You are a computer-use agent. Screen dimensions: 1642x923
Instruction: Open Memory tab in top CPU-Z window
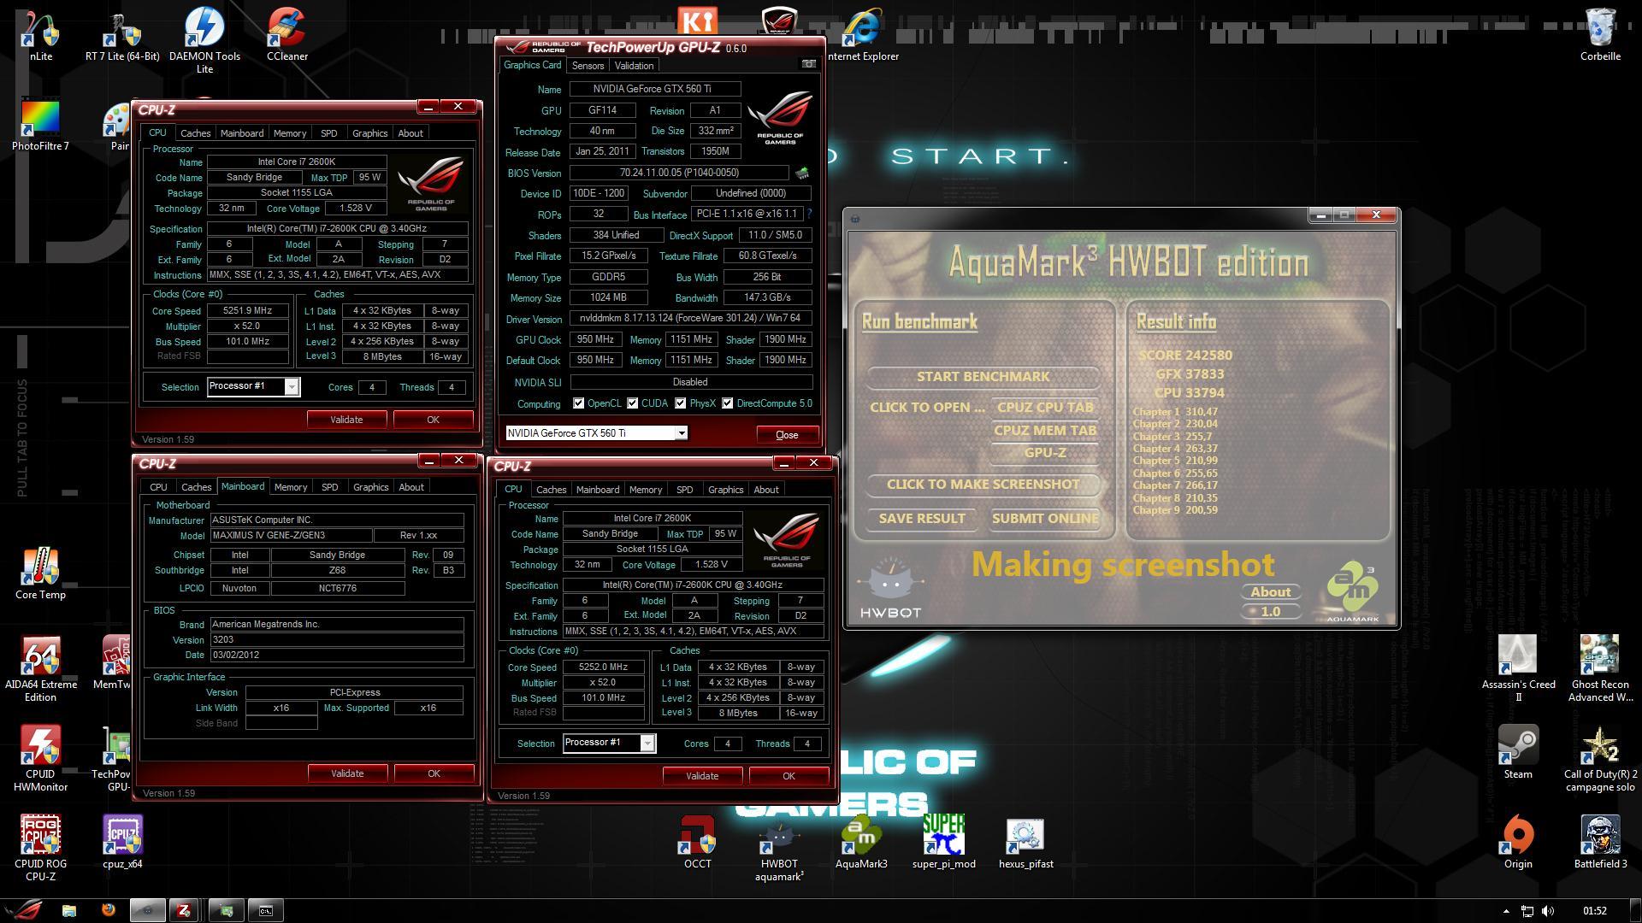(290, 133)
